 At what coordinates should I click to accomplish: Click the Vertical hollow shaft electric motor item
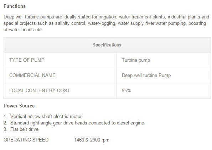[x=46, y=116]
